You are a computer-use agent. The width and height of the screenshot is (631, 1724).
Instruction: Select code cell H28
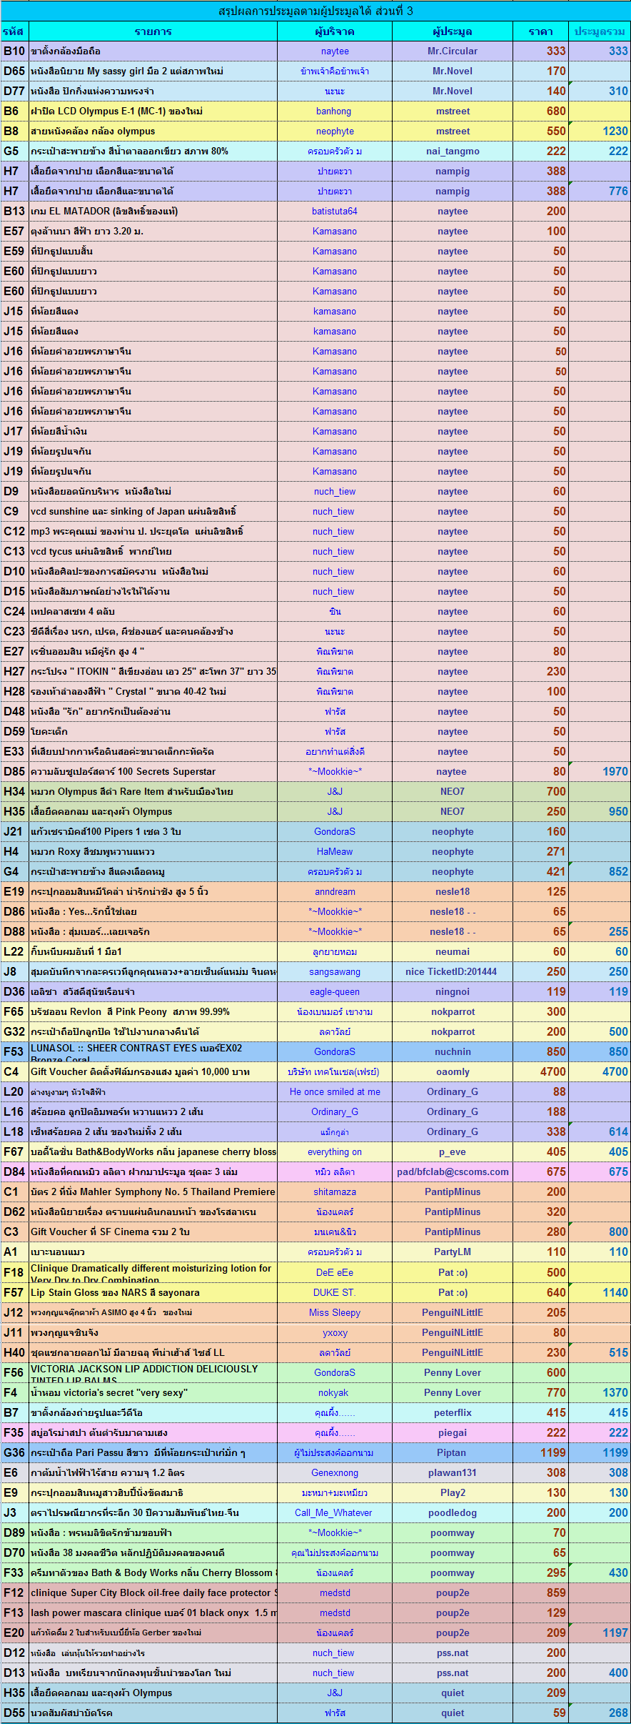[14, 692]
